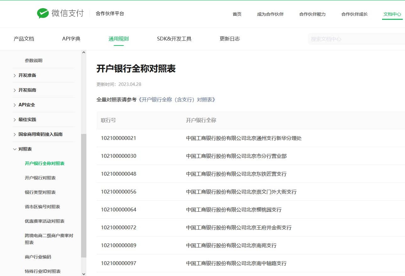This screenshot has width=405, height=276.
Task: Open 省市区编号对照表 sidebar item
Action: click(42, 207)
